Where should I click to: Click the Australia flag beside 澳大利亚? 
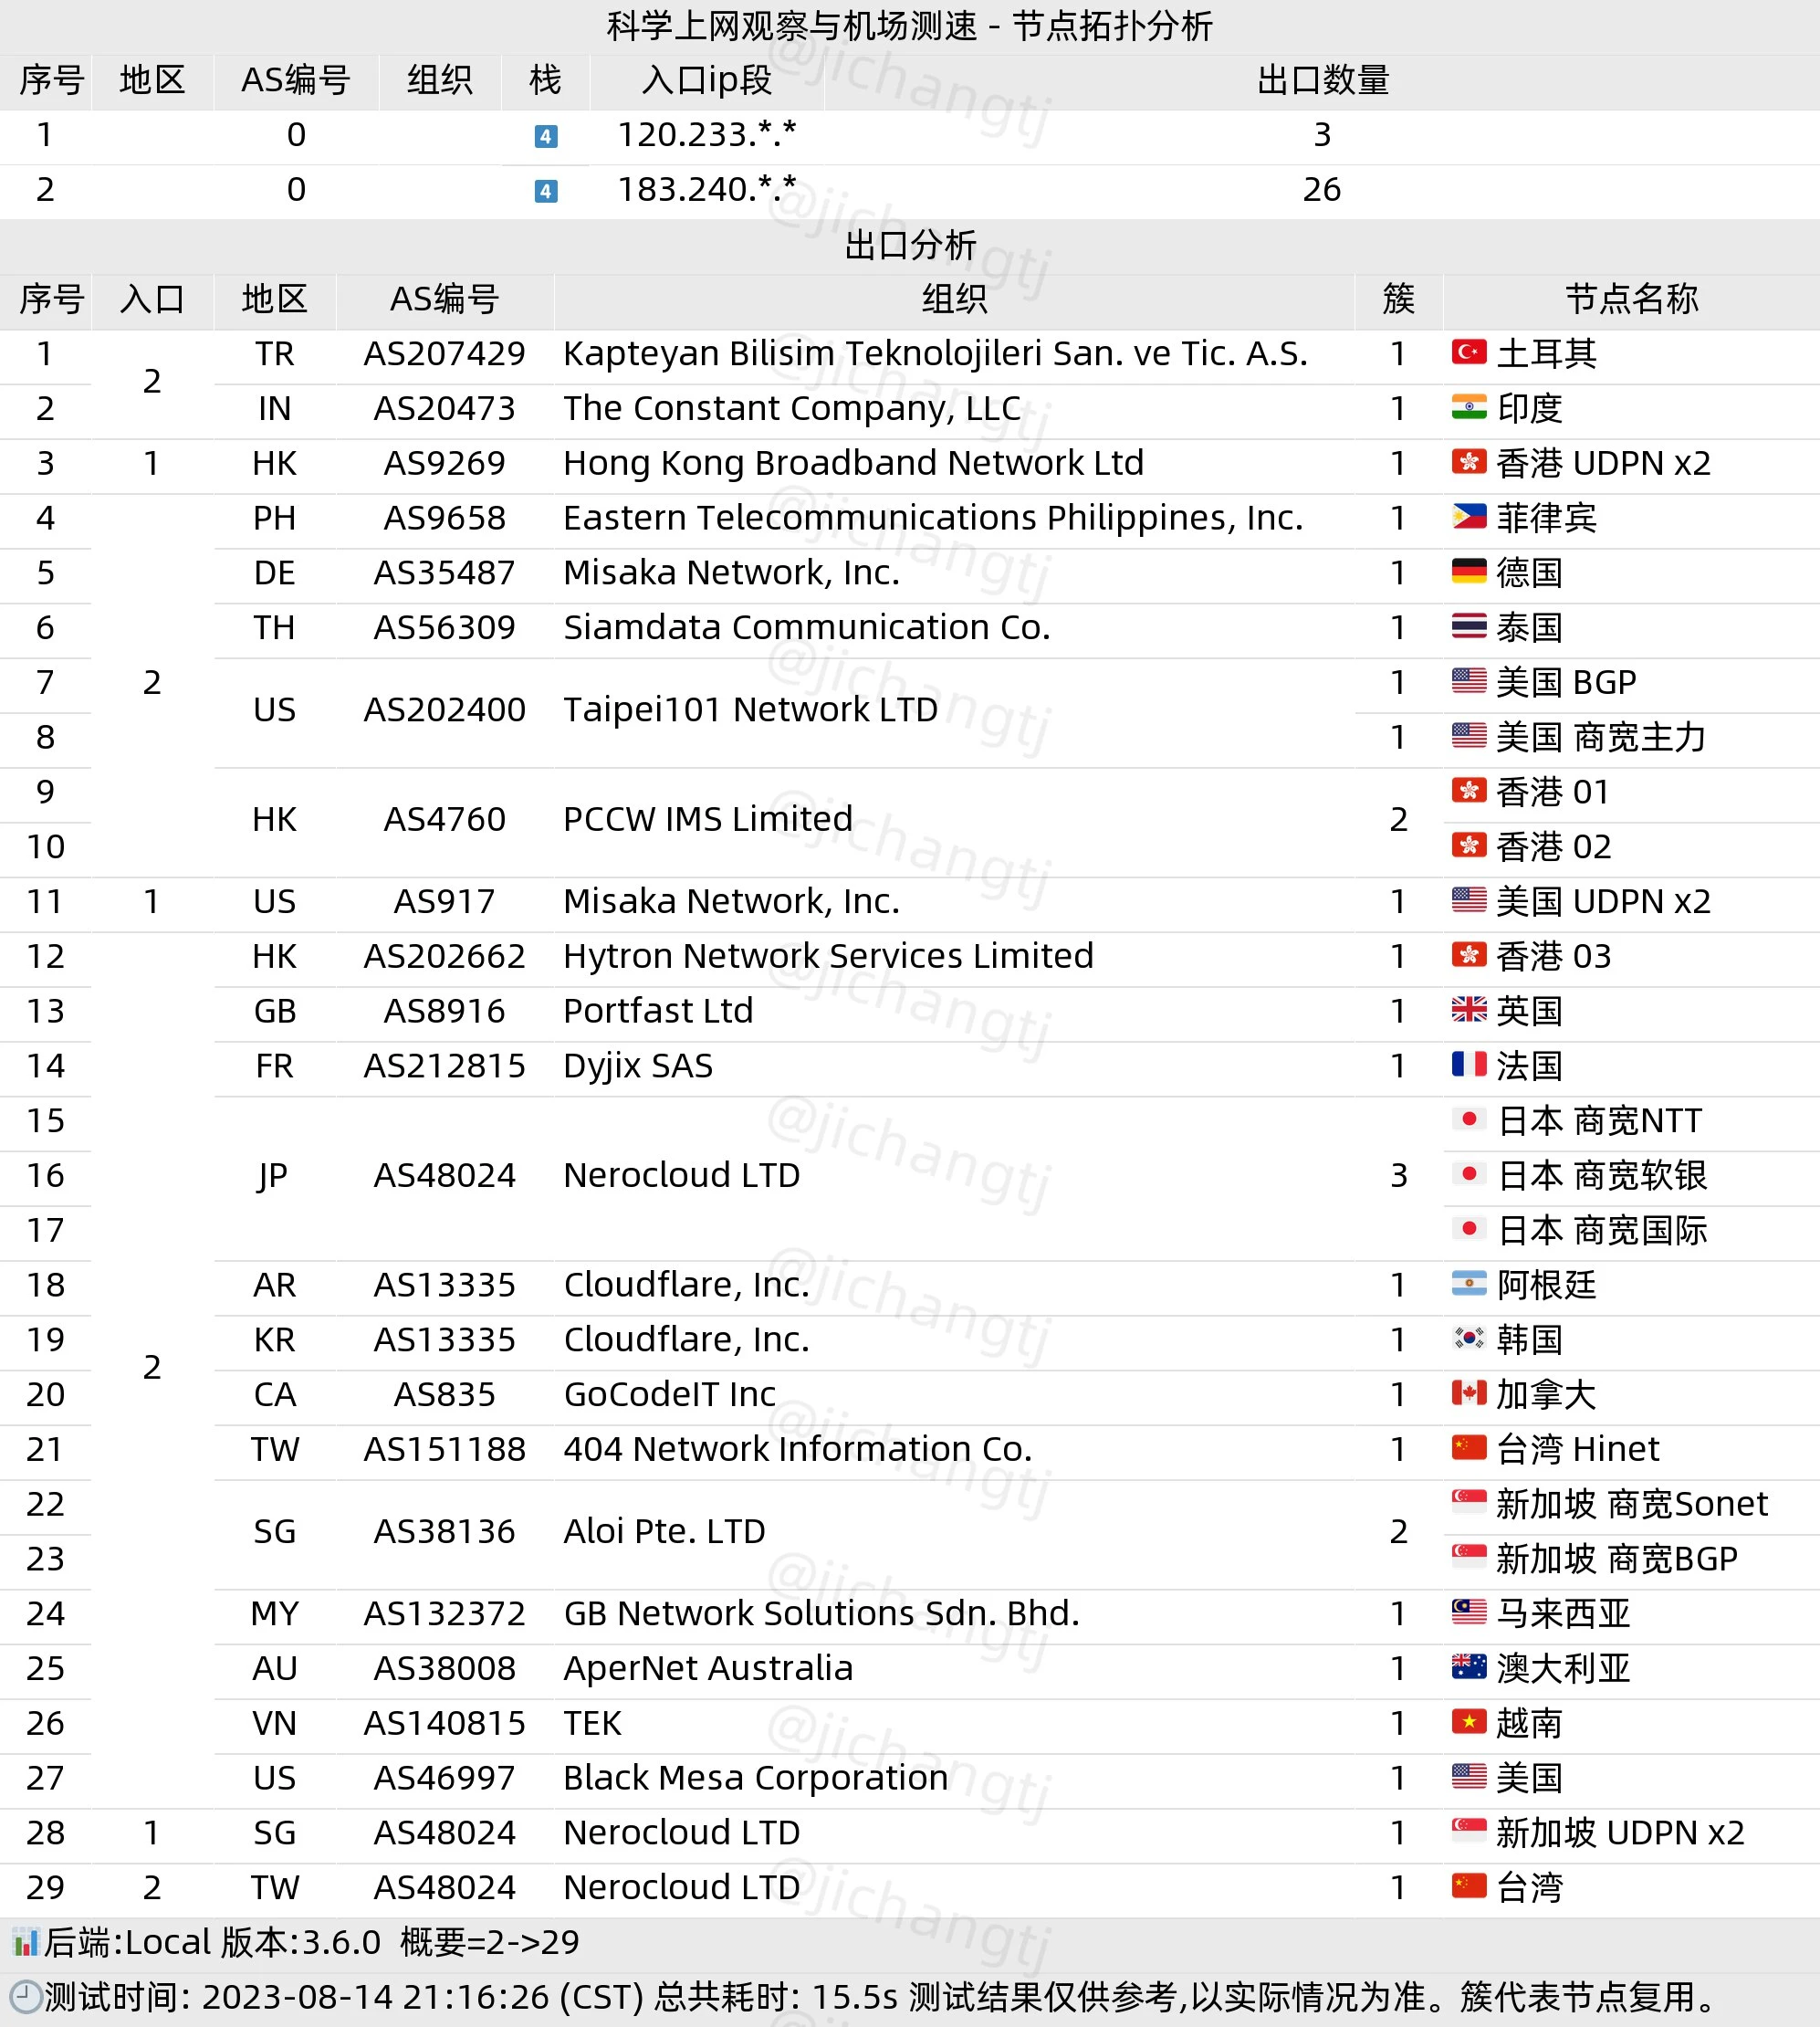pyautogui.click(x=1468, y=1667)
